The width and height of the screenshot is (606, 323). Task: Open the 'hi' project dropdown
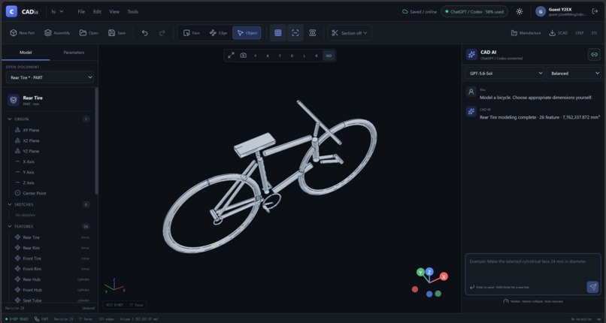click(x=58, y=11)
